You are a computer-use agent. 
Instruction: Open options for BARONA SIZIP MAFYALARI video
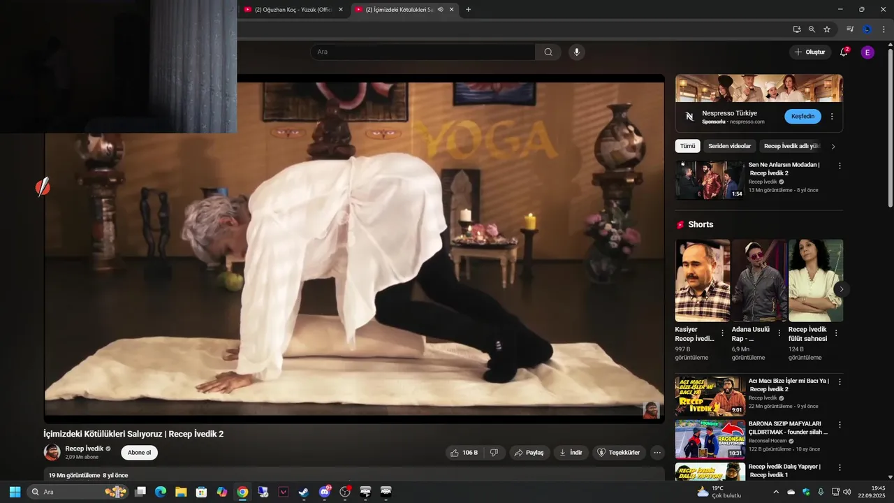click(x=840, y=425)
